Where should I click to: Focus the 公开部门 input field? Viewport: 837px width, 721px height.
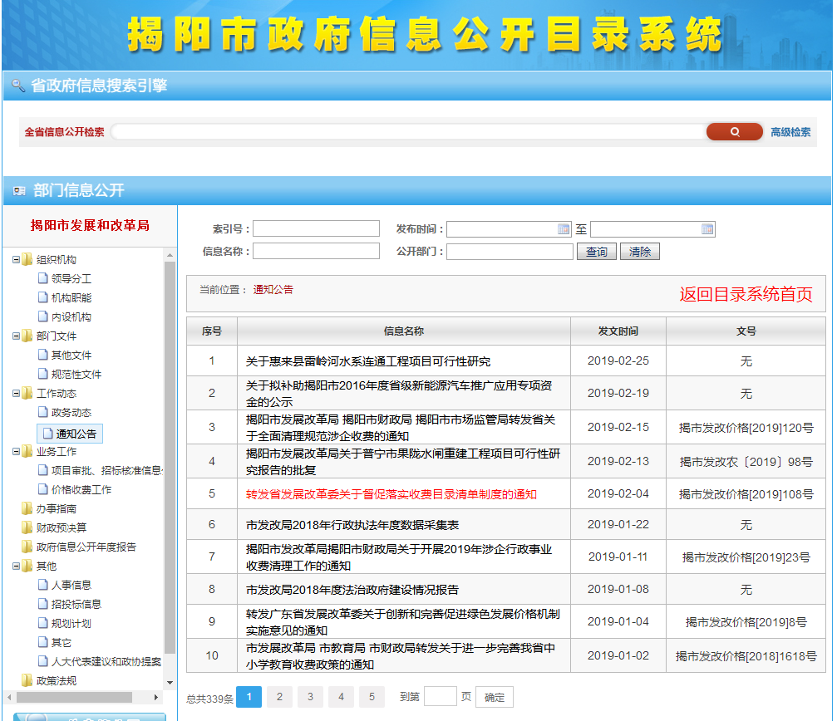[510, 251]
